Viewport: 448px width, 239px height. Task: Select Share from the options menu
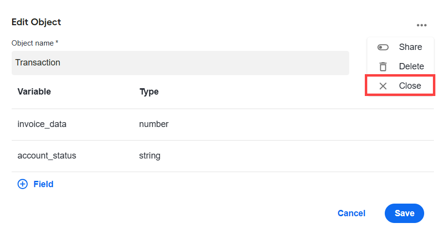tap(400, 47)
